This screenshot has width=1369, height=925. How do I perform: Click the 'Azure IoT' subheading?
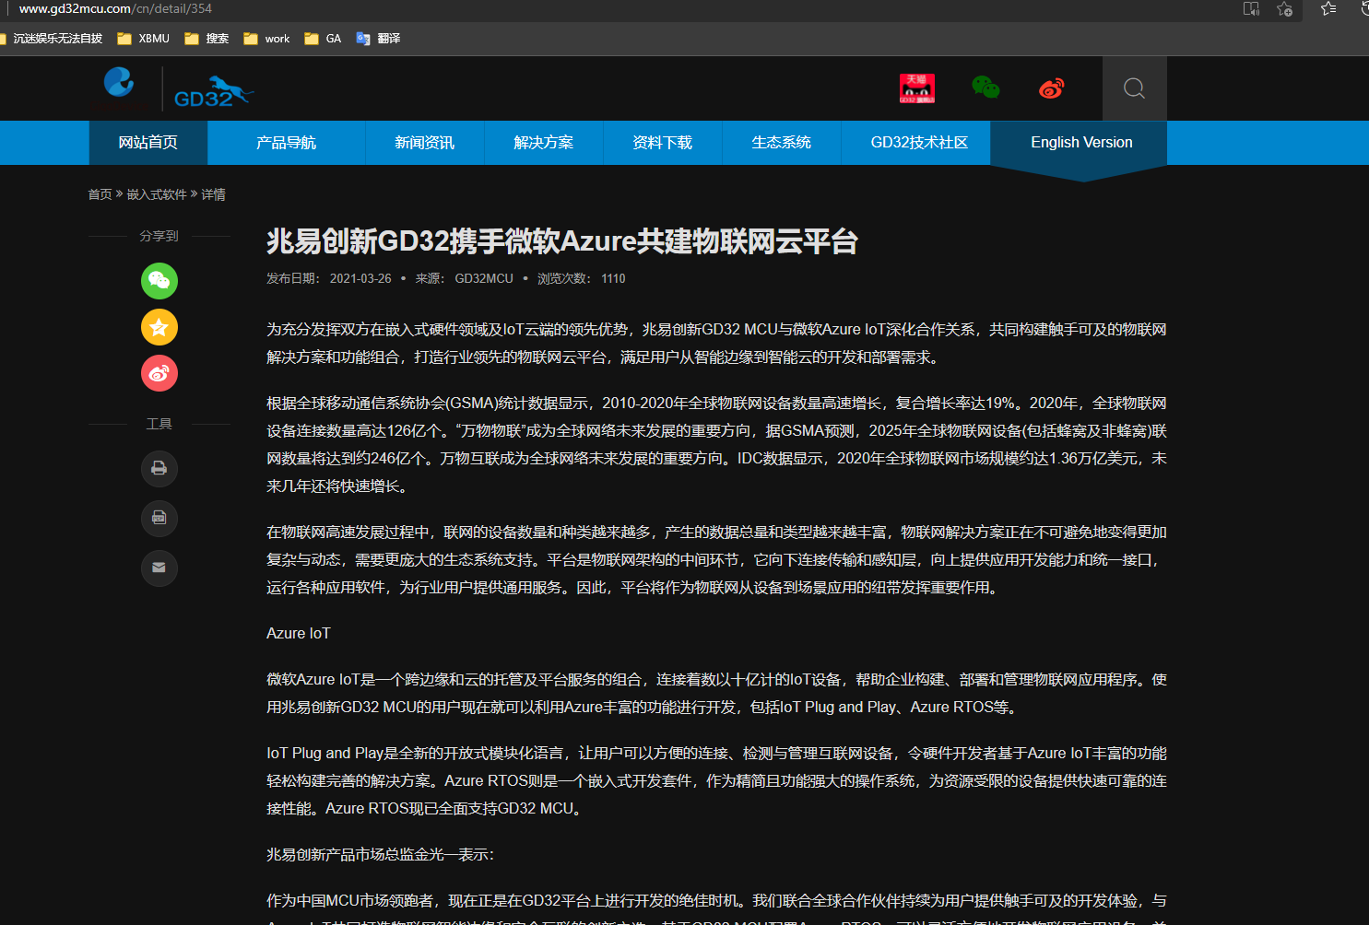coord(298,633)
